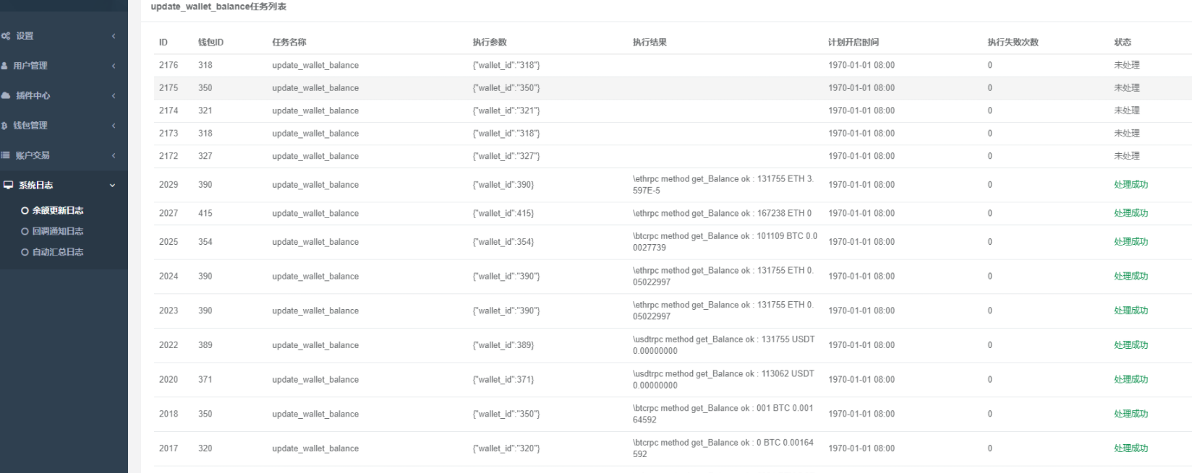Click the circle icon beside 回调通知日志
Viewport: 1192px width, 473px height.
[x=25, y=232]
